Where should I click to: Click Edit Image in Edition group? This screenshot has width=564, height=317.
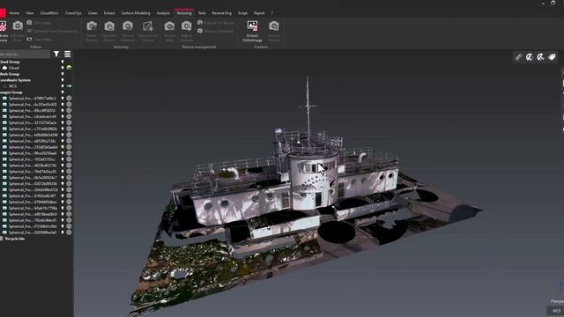39,23
